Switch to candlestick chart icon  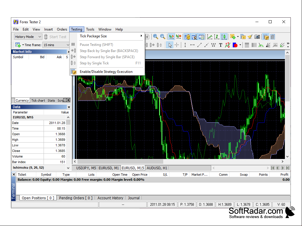coord(224,37)
